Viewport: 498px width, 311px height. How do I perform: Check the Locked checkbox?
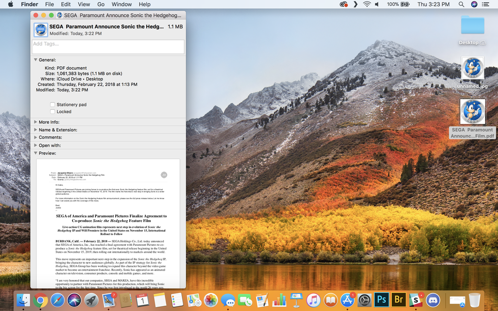pos(53,111)
